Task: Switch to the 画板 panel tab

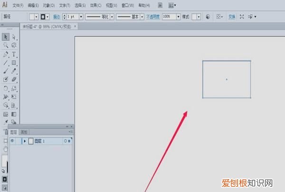Action: 24,132
